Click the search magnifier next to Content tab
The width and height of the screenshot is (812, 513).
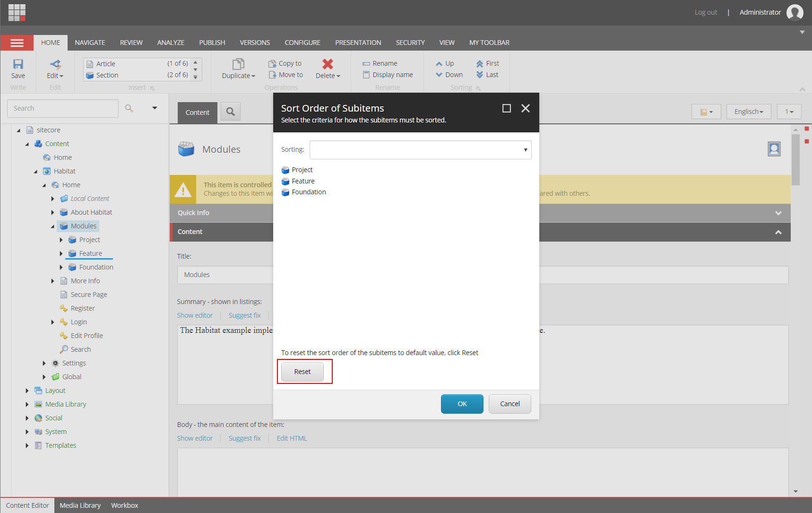pos(231,112)
